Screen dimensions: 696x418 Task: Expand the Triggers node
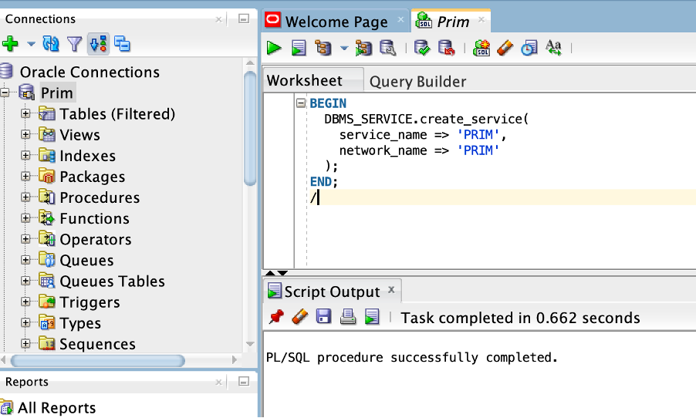pyautogui.click(x=25, y=302)
